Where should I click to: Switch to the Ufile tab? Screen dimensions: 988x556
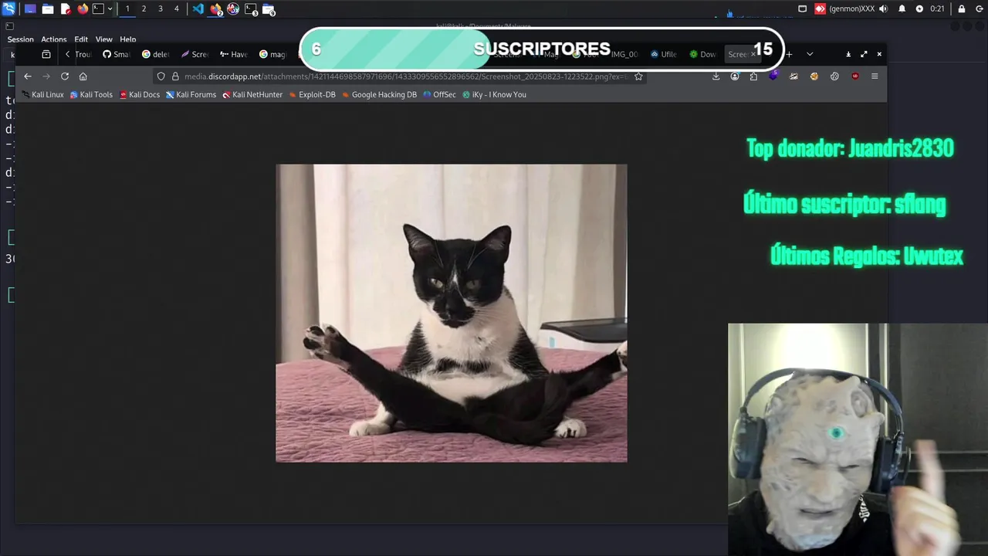coord(664,54)
